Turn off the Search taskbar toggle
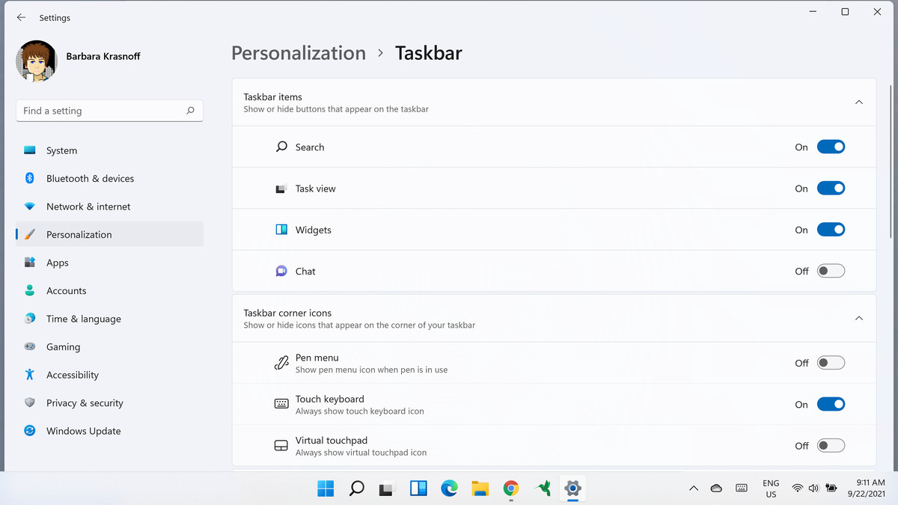 (831, 147)
